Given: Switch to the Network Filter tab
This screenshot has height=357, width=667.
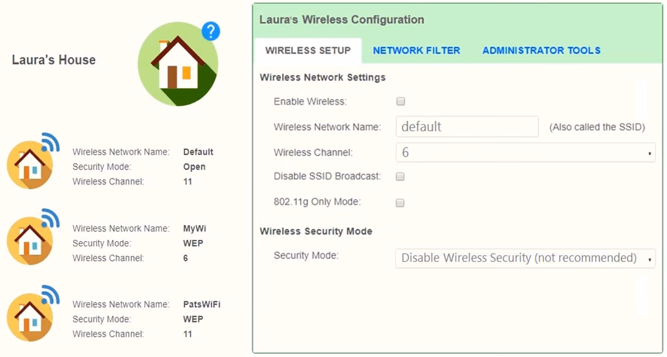Looking at the screenshot, I should (417, 50).
